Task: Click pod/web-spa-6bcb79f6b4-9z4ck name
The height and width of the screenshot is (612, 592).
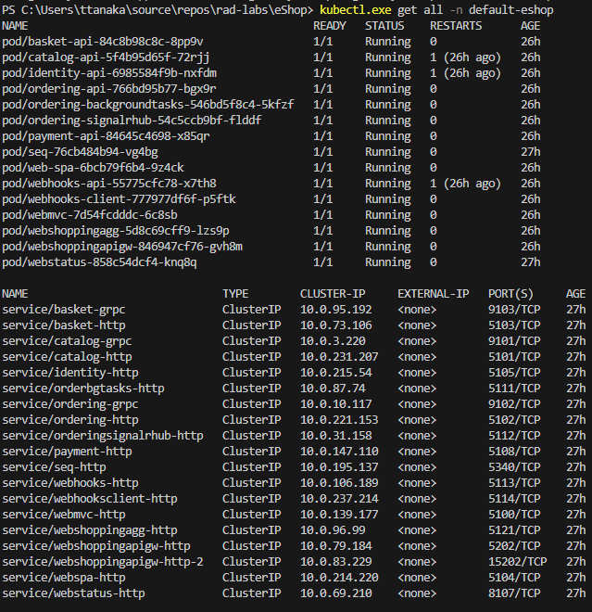Action: pos(93,168)
